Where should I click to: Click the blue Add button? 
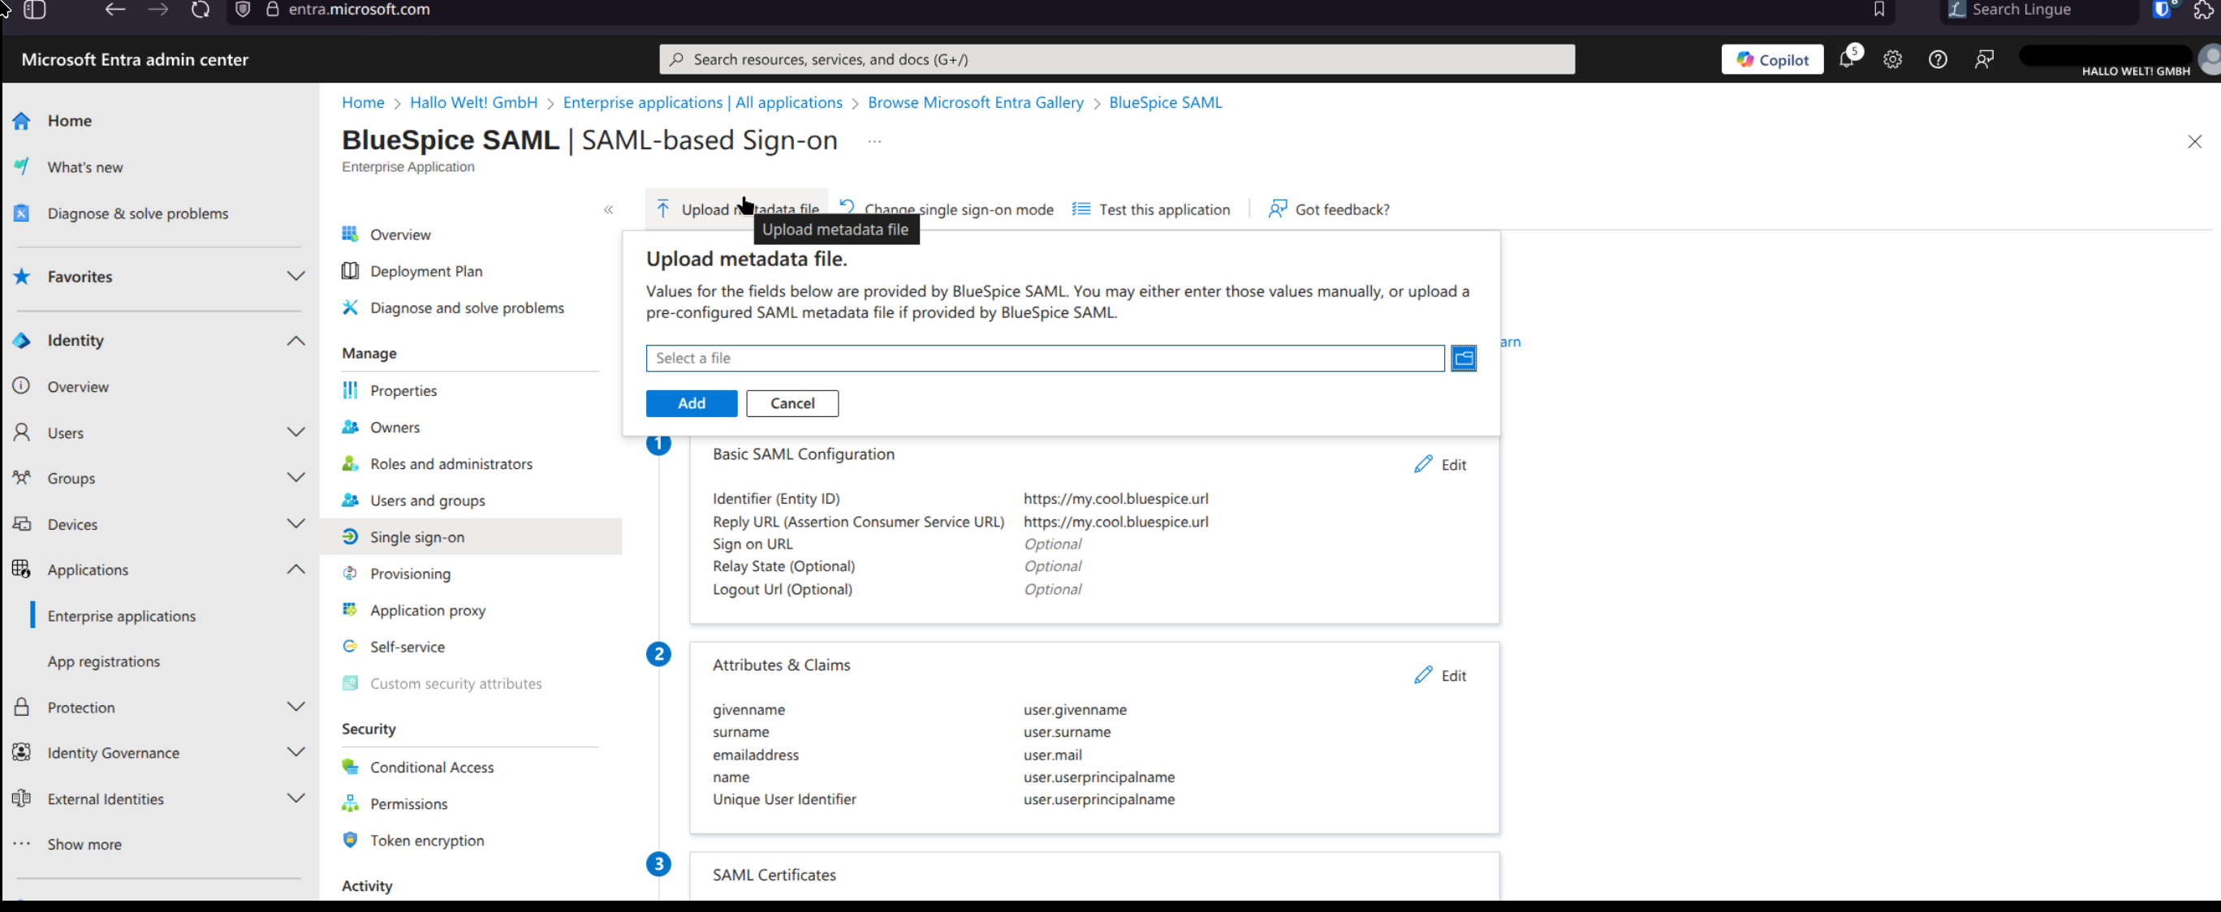click(x=691, y=403)
